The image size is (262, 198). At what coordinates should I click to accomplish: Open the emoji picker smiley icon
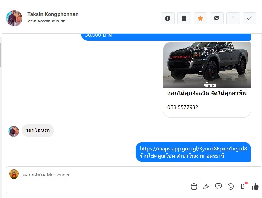[x=231, y=186]
